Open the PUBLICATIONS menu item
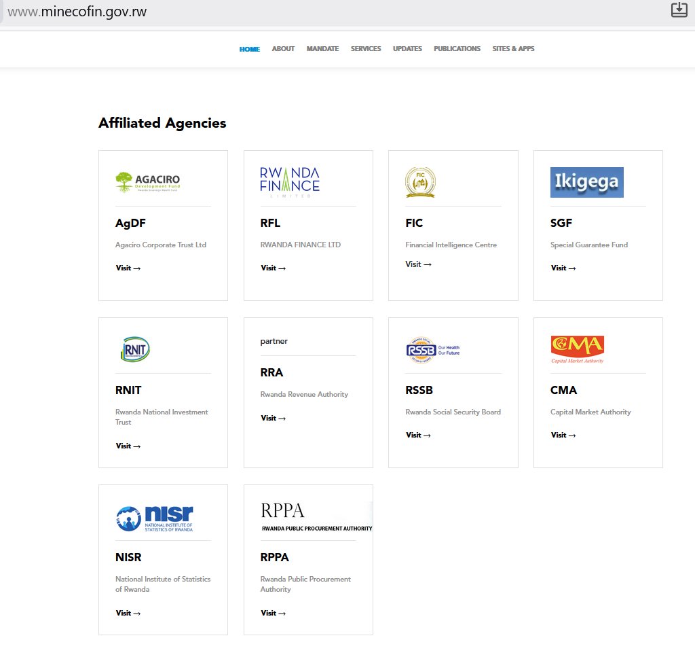Screen dimensions: 695x657 point(457,49)
